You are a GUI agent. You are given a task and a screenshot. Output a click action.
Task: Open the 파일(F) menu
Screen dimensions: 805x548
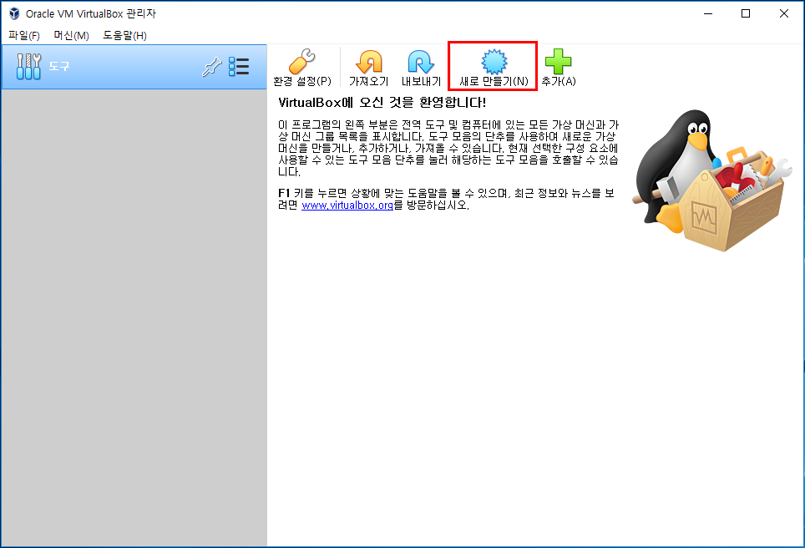click(24, 35)
